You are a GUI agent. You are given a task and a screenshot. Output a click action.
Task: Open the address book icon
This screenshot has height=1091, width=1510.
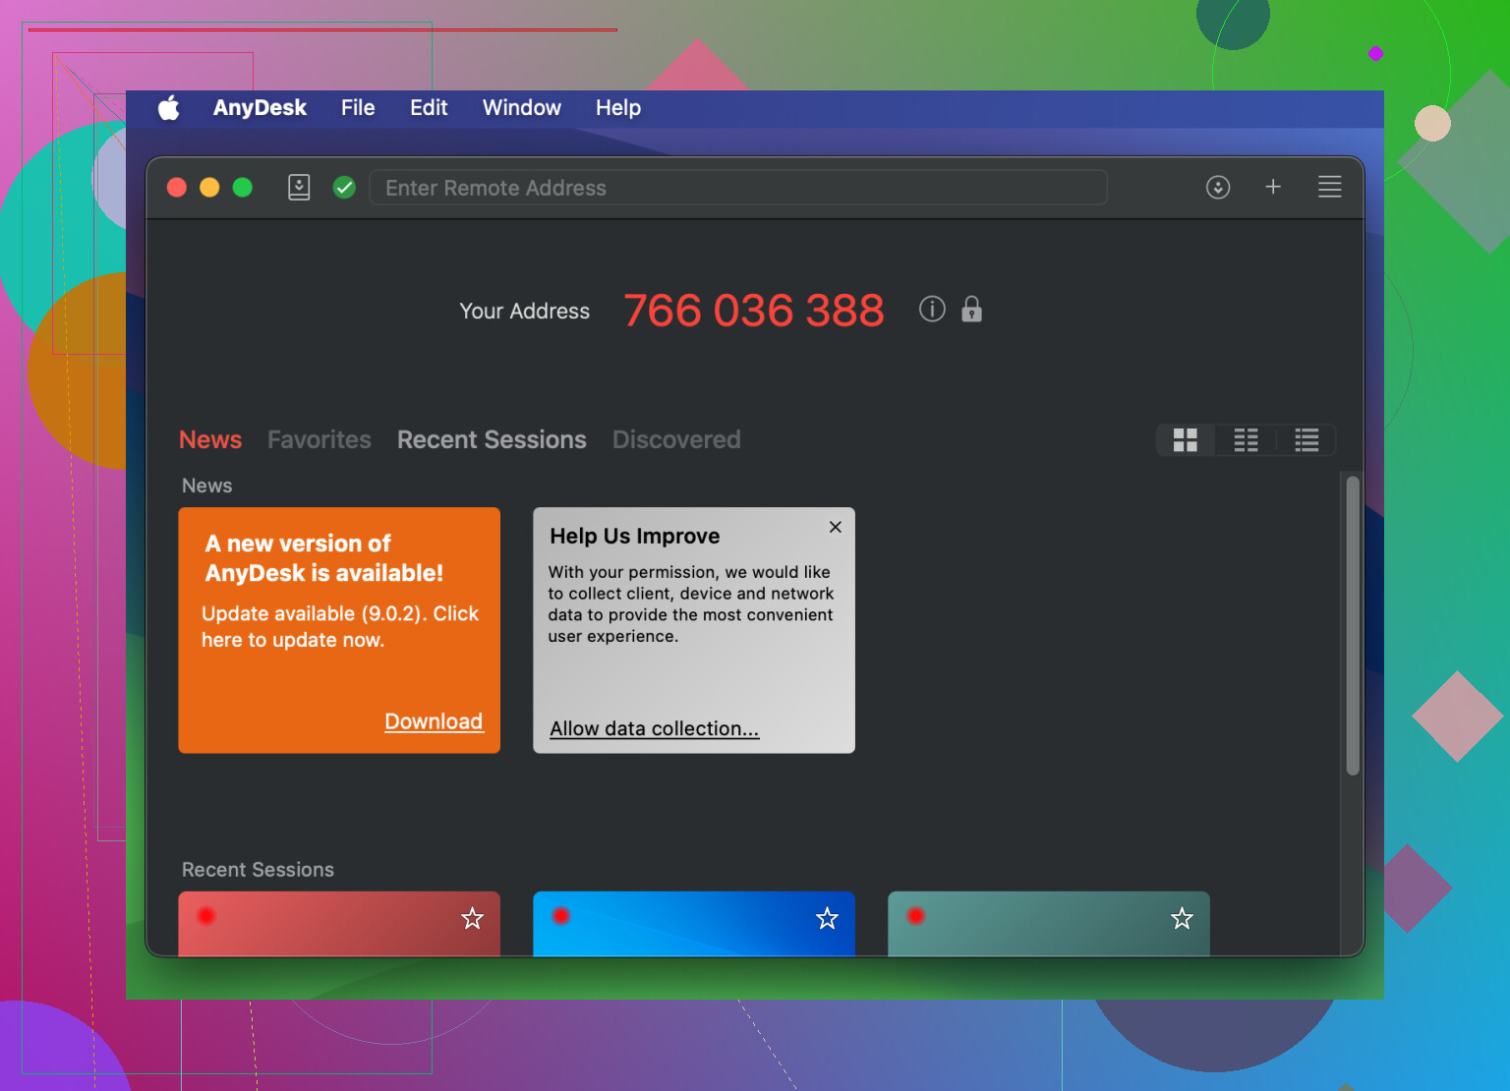coord(299,187)
